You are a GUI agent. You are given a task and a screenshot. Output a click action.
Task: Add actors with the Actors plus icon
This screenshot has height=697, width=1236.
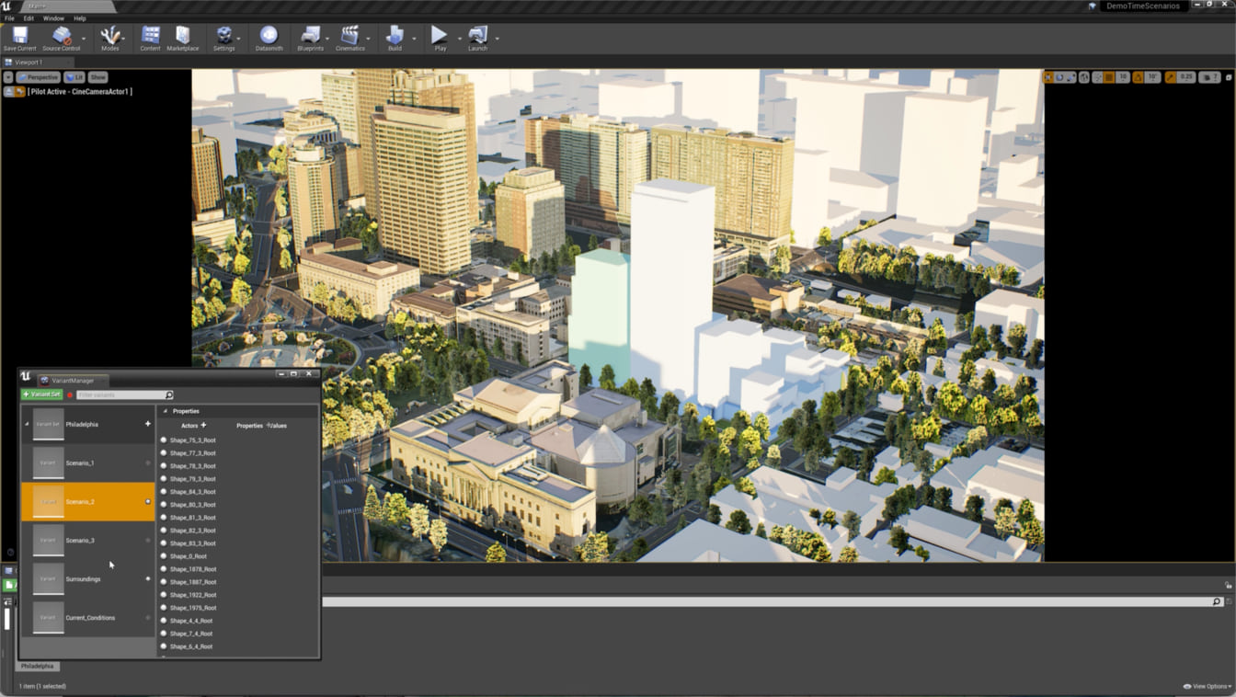203,426
